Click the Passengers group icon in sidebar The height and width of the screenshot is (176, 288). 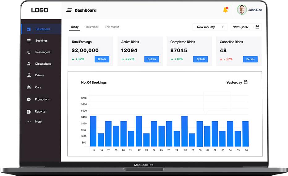point(29,52)
